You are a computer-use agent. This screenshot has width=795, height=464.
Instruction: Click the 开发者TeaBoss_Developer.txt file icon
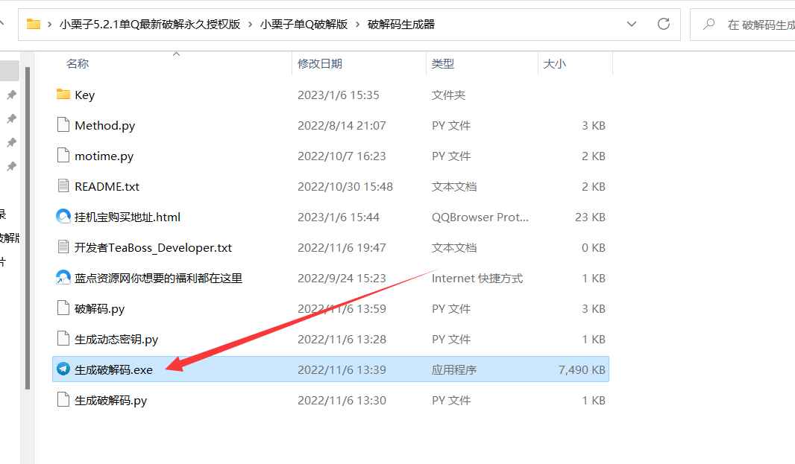click(63, 247)
